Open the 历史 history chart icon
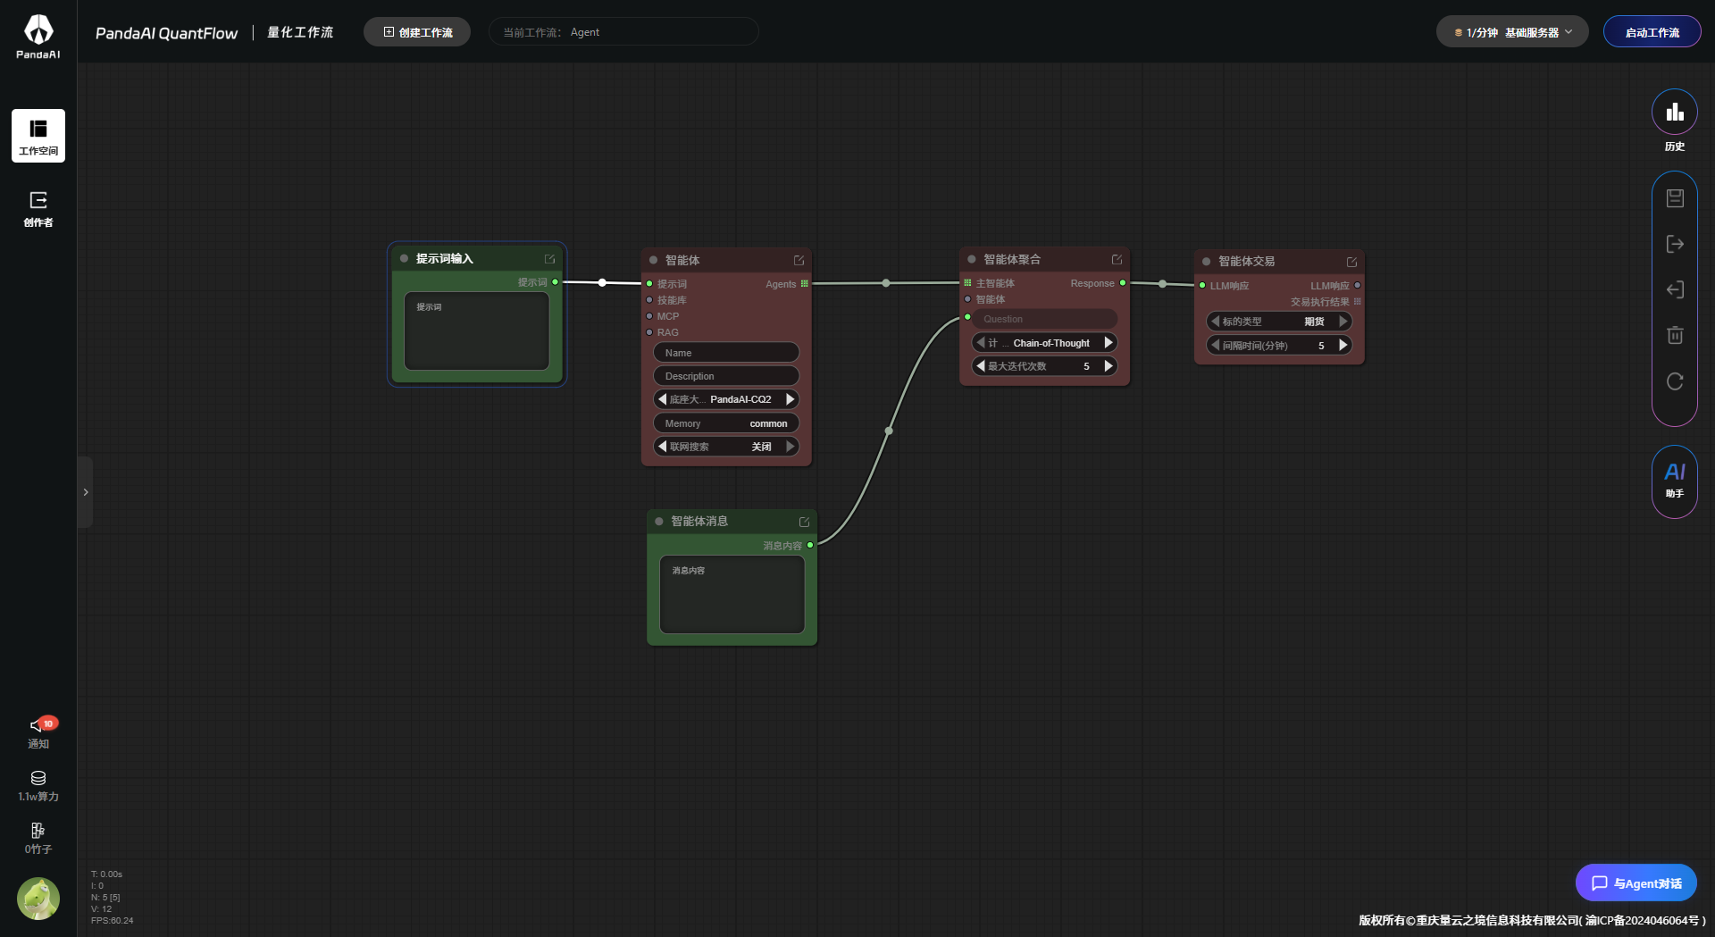 pos(1674,113)
